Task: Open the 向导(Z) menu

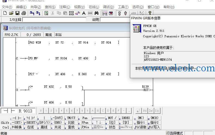Action: point(36,7)
